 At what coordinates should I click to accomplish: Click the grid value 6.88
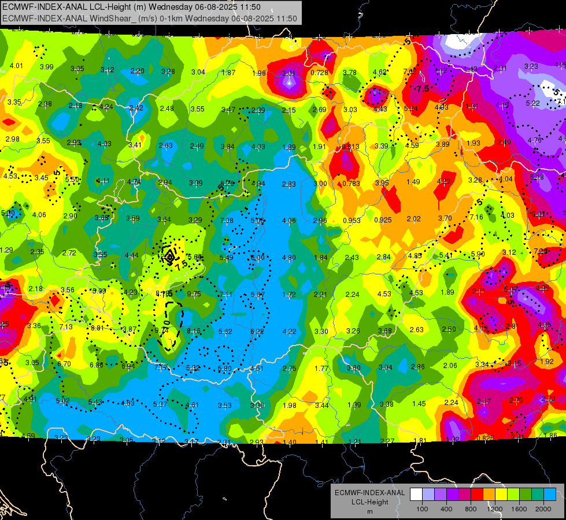pos(97,365)
